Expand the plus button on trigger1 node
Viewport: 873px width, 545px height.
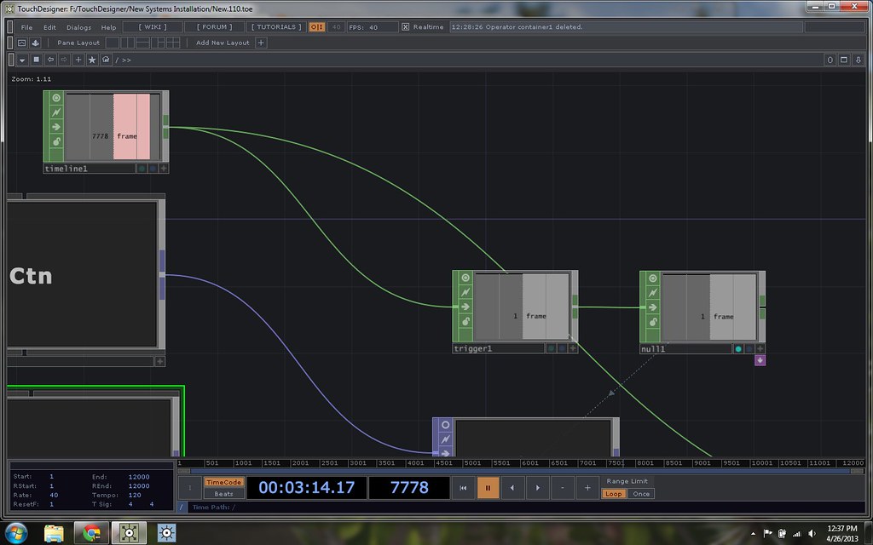click(x=573, y=348)
